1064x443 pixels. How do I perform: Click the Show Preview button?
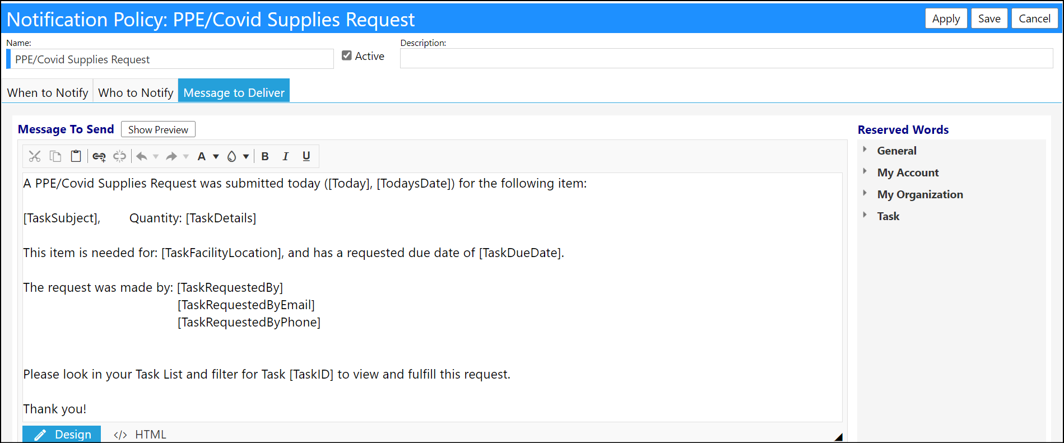158,129
